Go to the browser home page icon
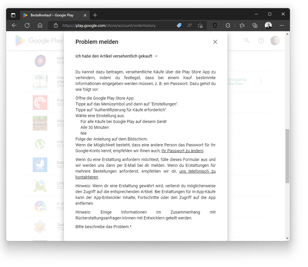This screenshot has height=267, width=308. click(x=40, y=26)
